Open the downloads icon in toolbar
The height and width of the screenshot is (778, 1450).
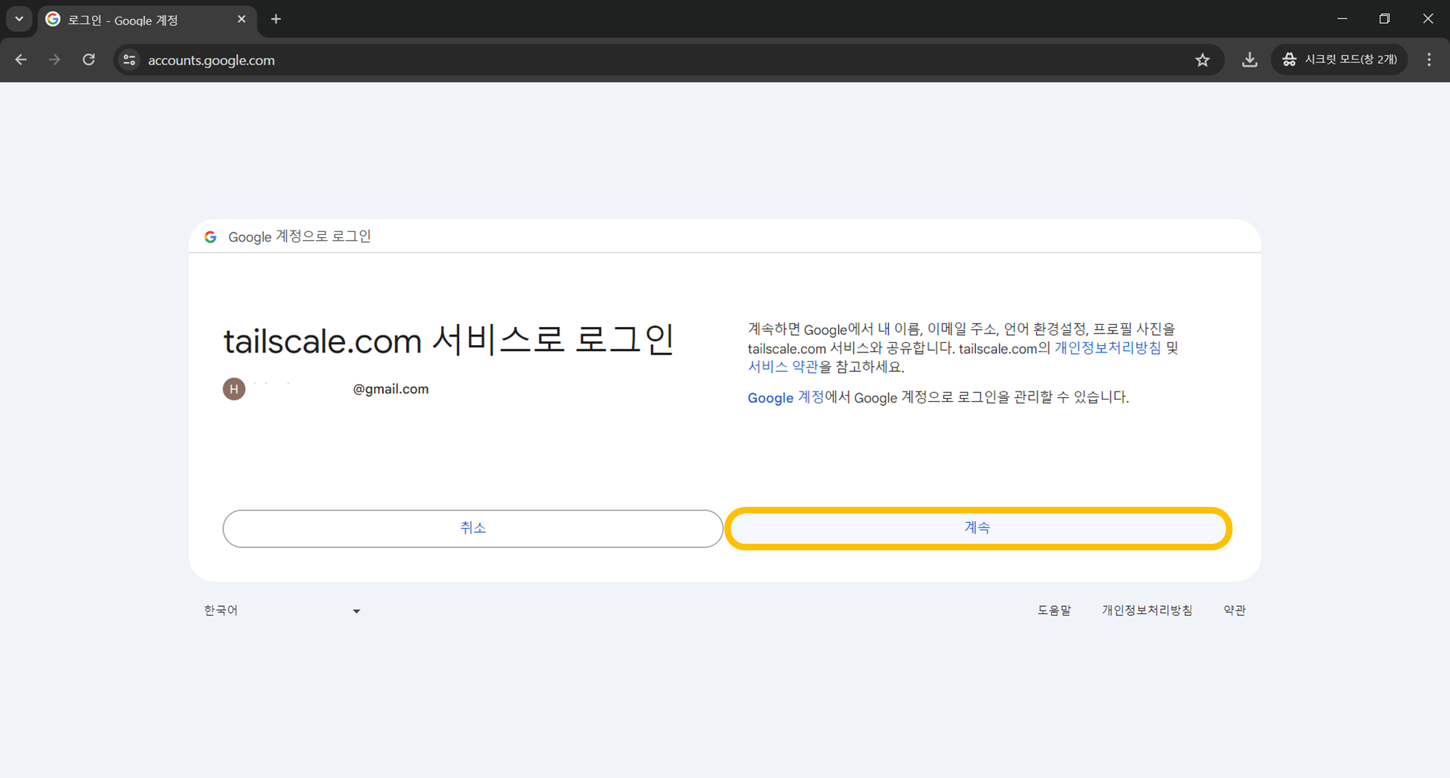click(x=1249, y=59)
